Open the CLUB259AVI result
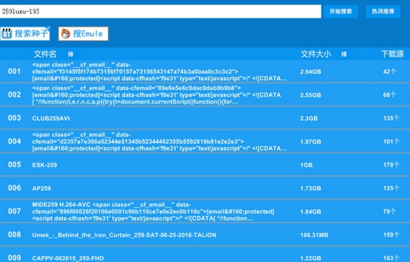The width and height of the screenshot is (410, 262). [x=51, y=118]
